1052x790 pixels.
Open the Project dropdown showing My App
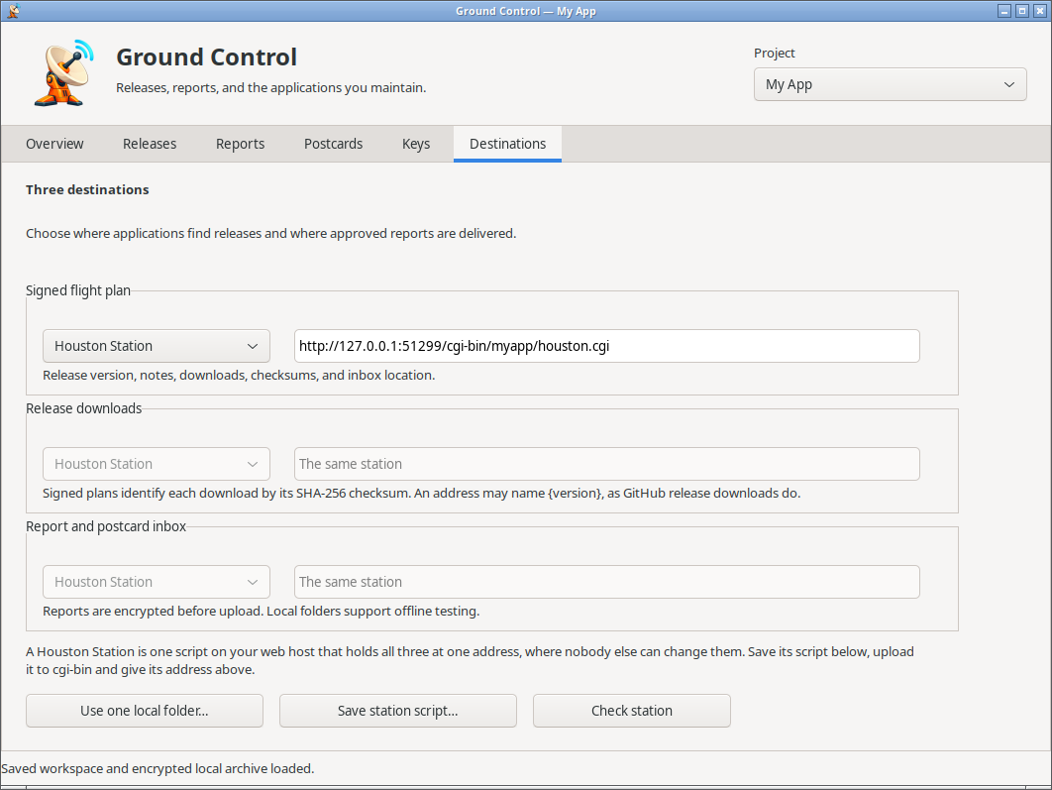click(x=891, y=84)
